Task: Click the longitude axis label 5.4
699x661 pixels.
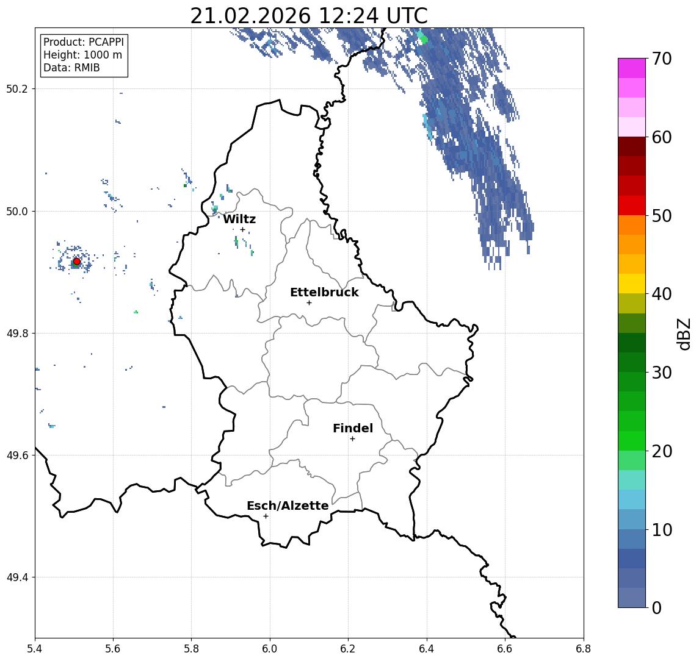Action: pyautogui.click(x=35, y=649)
